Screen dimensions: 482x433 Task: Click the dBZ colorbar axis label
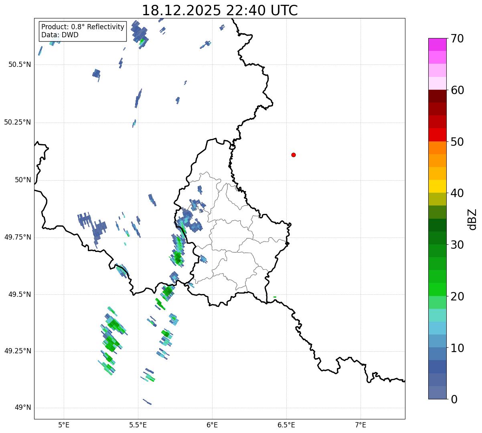(472, 219)
